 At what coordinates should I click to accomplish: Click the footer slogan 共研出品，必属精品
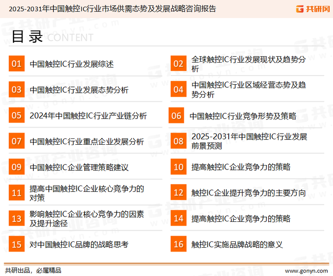point(33,271)
